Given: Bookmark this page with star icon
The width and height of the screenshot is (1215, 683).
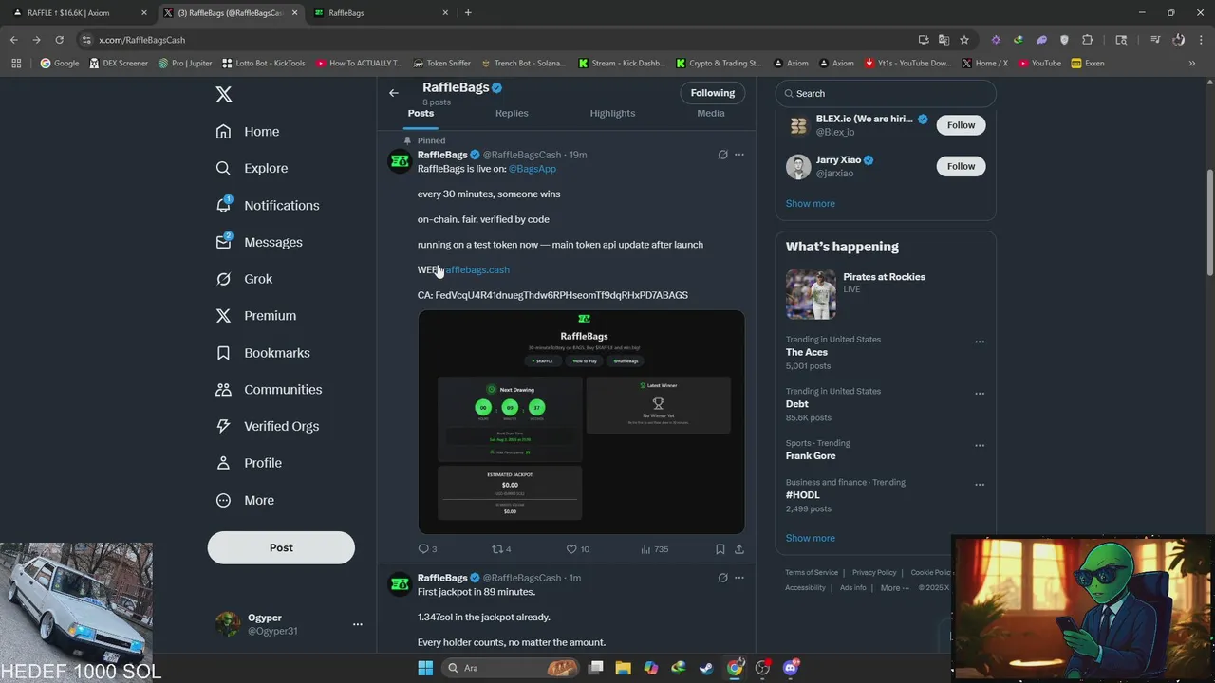Looking at the screenshot, I should [964, 40].
